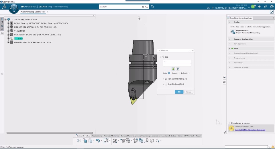Click the table icon in NC Resource dialog
This screenshot has height=149, width=275.
tap(178, 69)
